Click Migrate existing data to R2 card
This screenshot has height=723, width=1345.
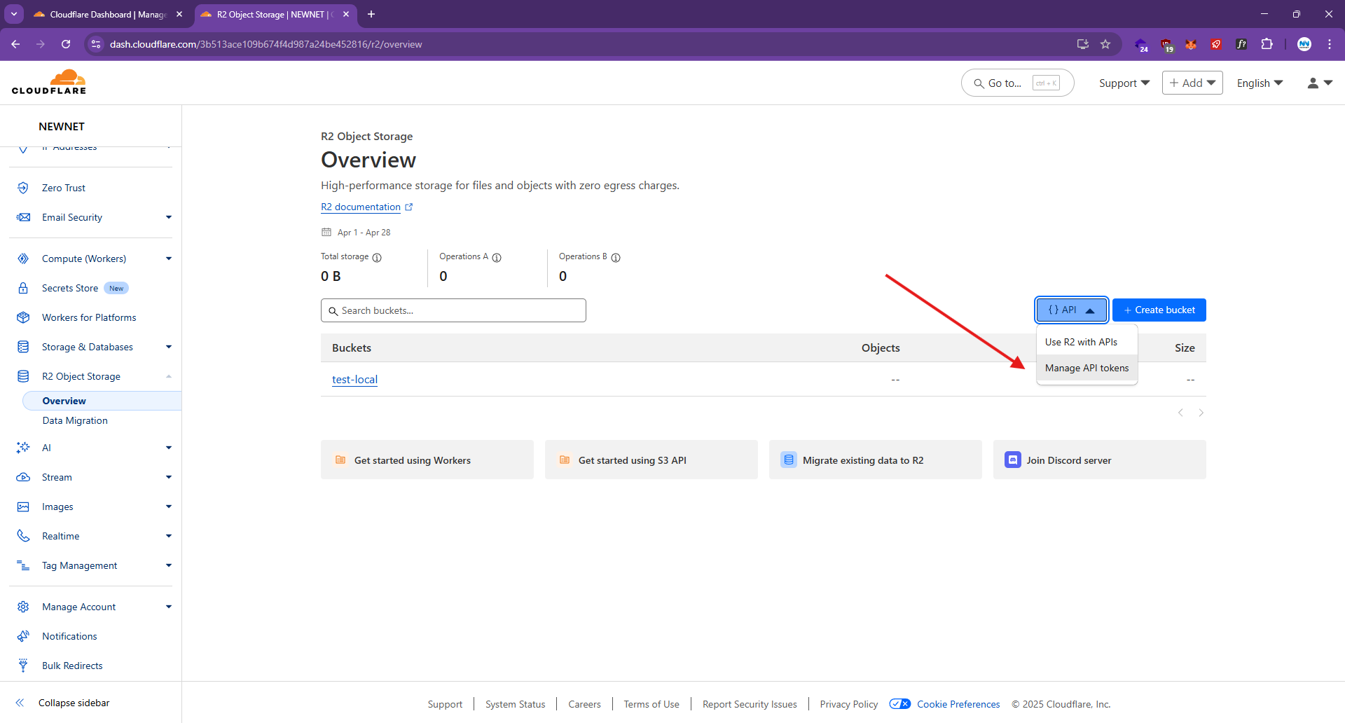coord(876,460)
